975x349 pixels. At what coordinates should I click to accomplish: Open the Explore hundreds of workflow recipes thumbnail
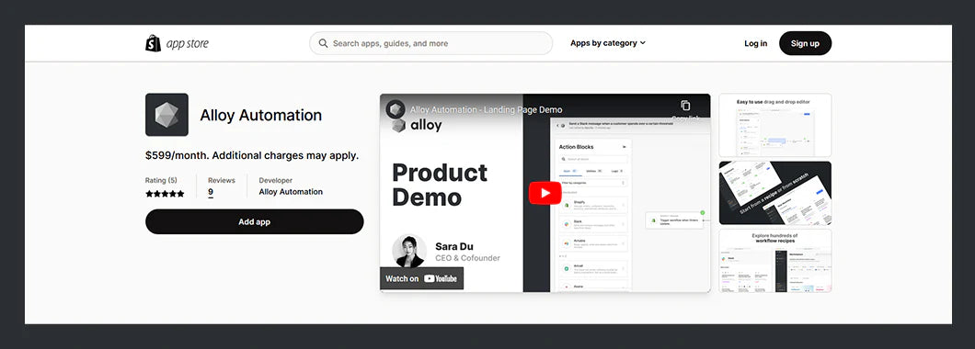(x=774, y=260)
